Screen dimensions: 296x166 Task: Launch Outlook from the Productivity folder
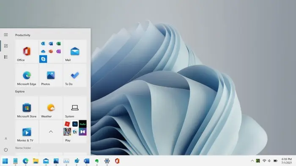pos(43,44)
